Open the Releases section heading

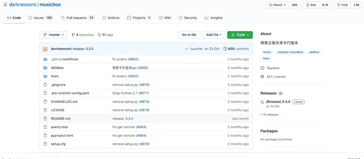click(x=268, y=93)
